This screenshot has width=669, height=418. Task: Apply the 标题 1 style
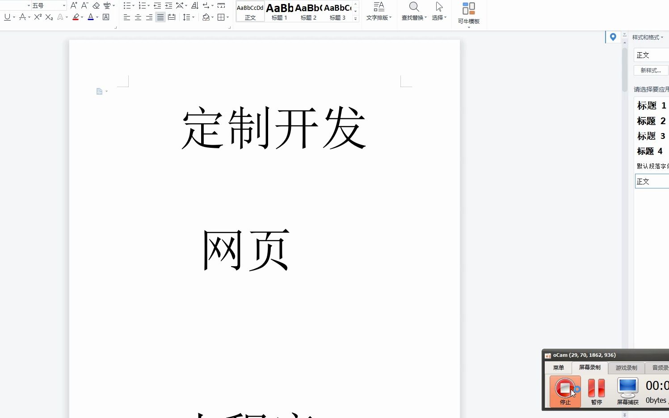651,105
